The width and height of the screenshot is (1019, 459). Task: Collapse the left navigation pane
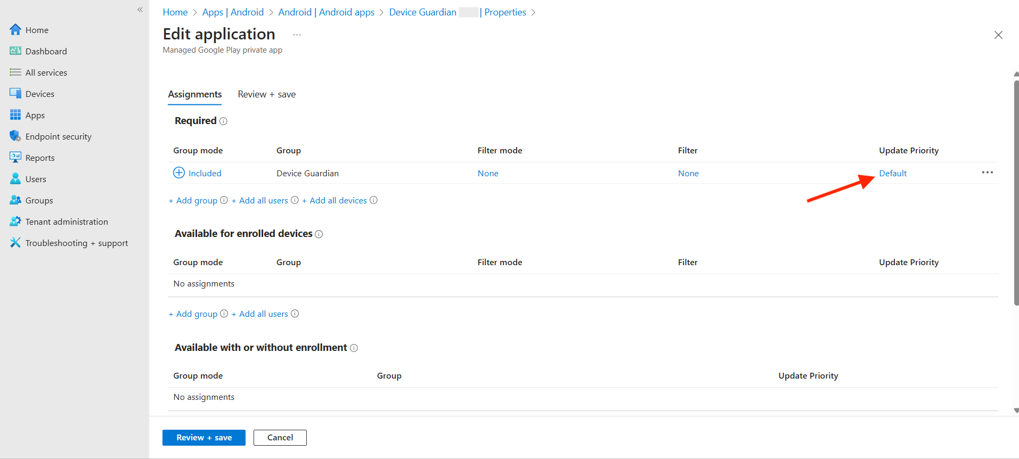[x=140, y=10]
